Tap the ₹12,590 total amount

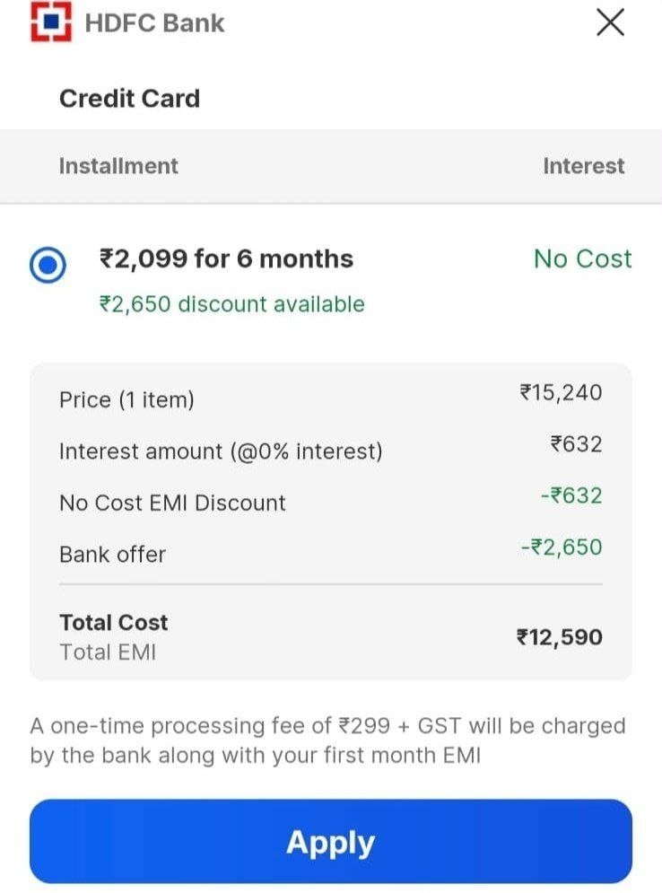point(559,637)
